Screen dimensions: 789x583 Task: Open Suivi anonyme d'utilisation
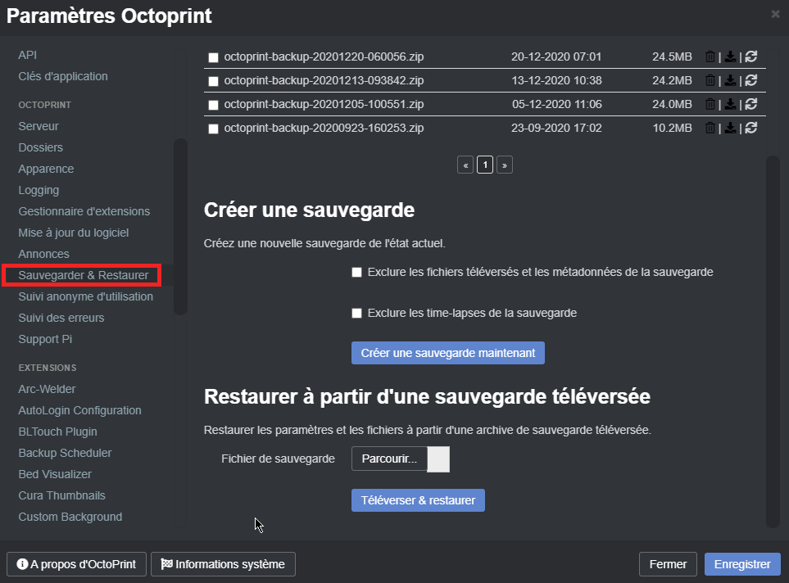(x=85, y=296)
